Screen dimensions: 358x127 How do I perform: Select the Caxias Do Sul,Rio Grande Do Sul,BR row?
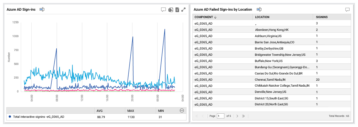pyautogui.click(x=272, y=73)
